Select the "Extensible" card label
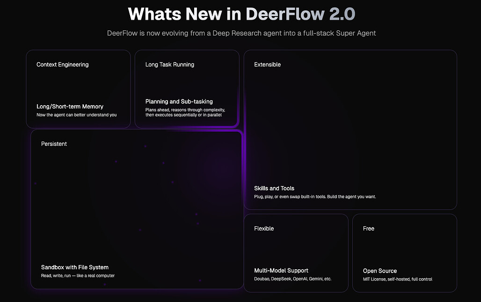Screen dimensions: 481x302 click(267, 65)
